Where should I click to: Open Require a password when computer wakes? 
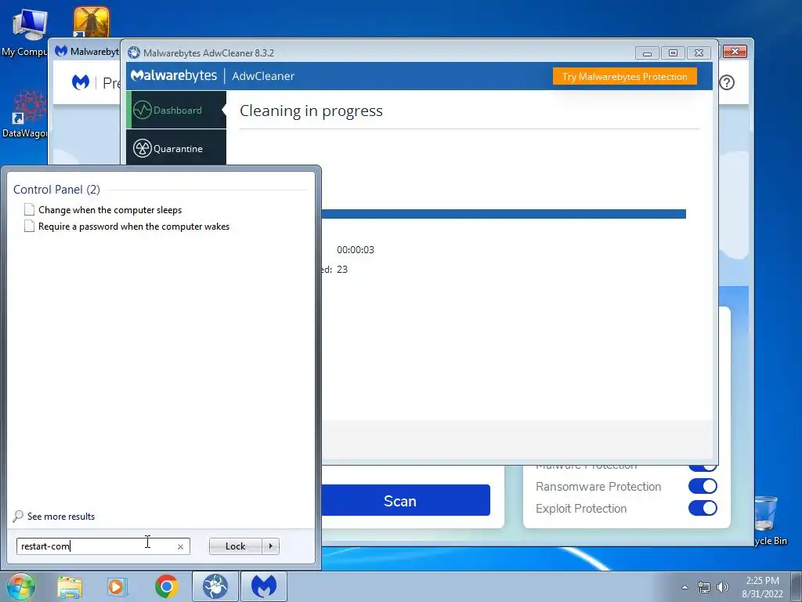134,227
